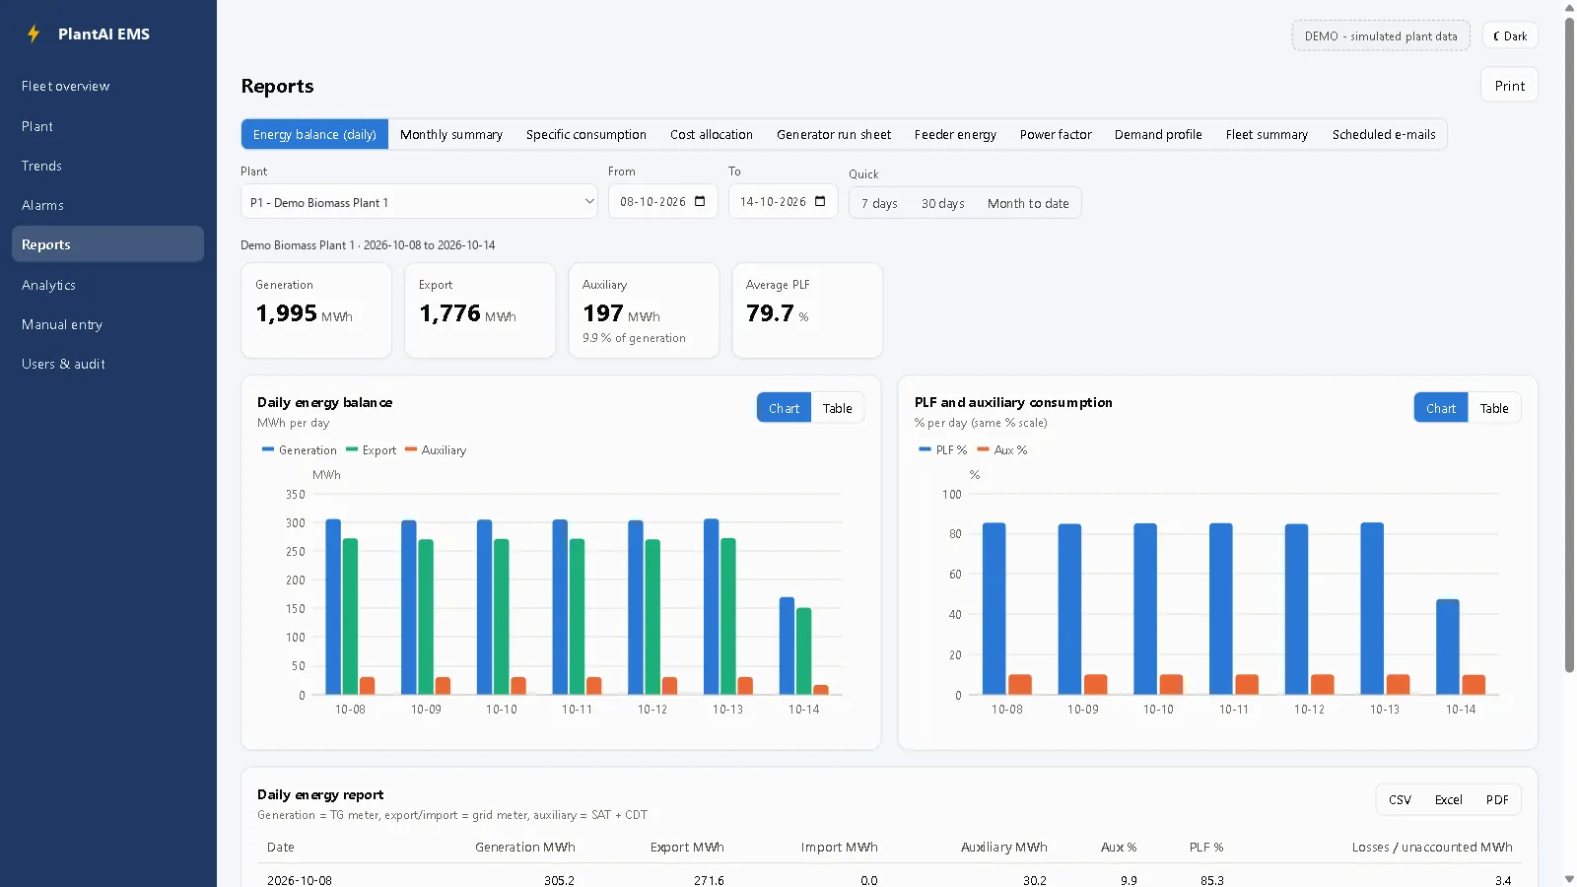1577x887 pixels.
Task: Open Alarms in sidebar
Action: pos(107,205)
